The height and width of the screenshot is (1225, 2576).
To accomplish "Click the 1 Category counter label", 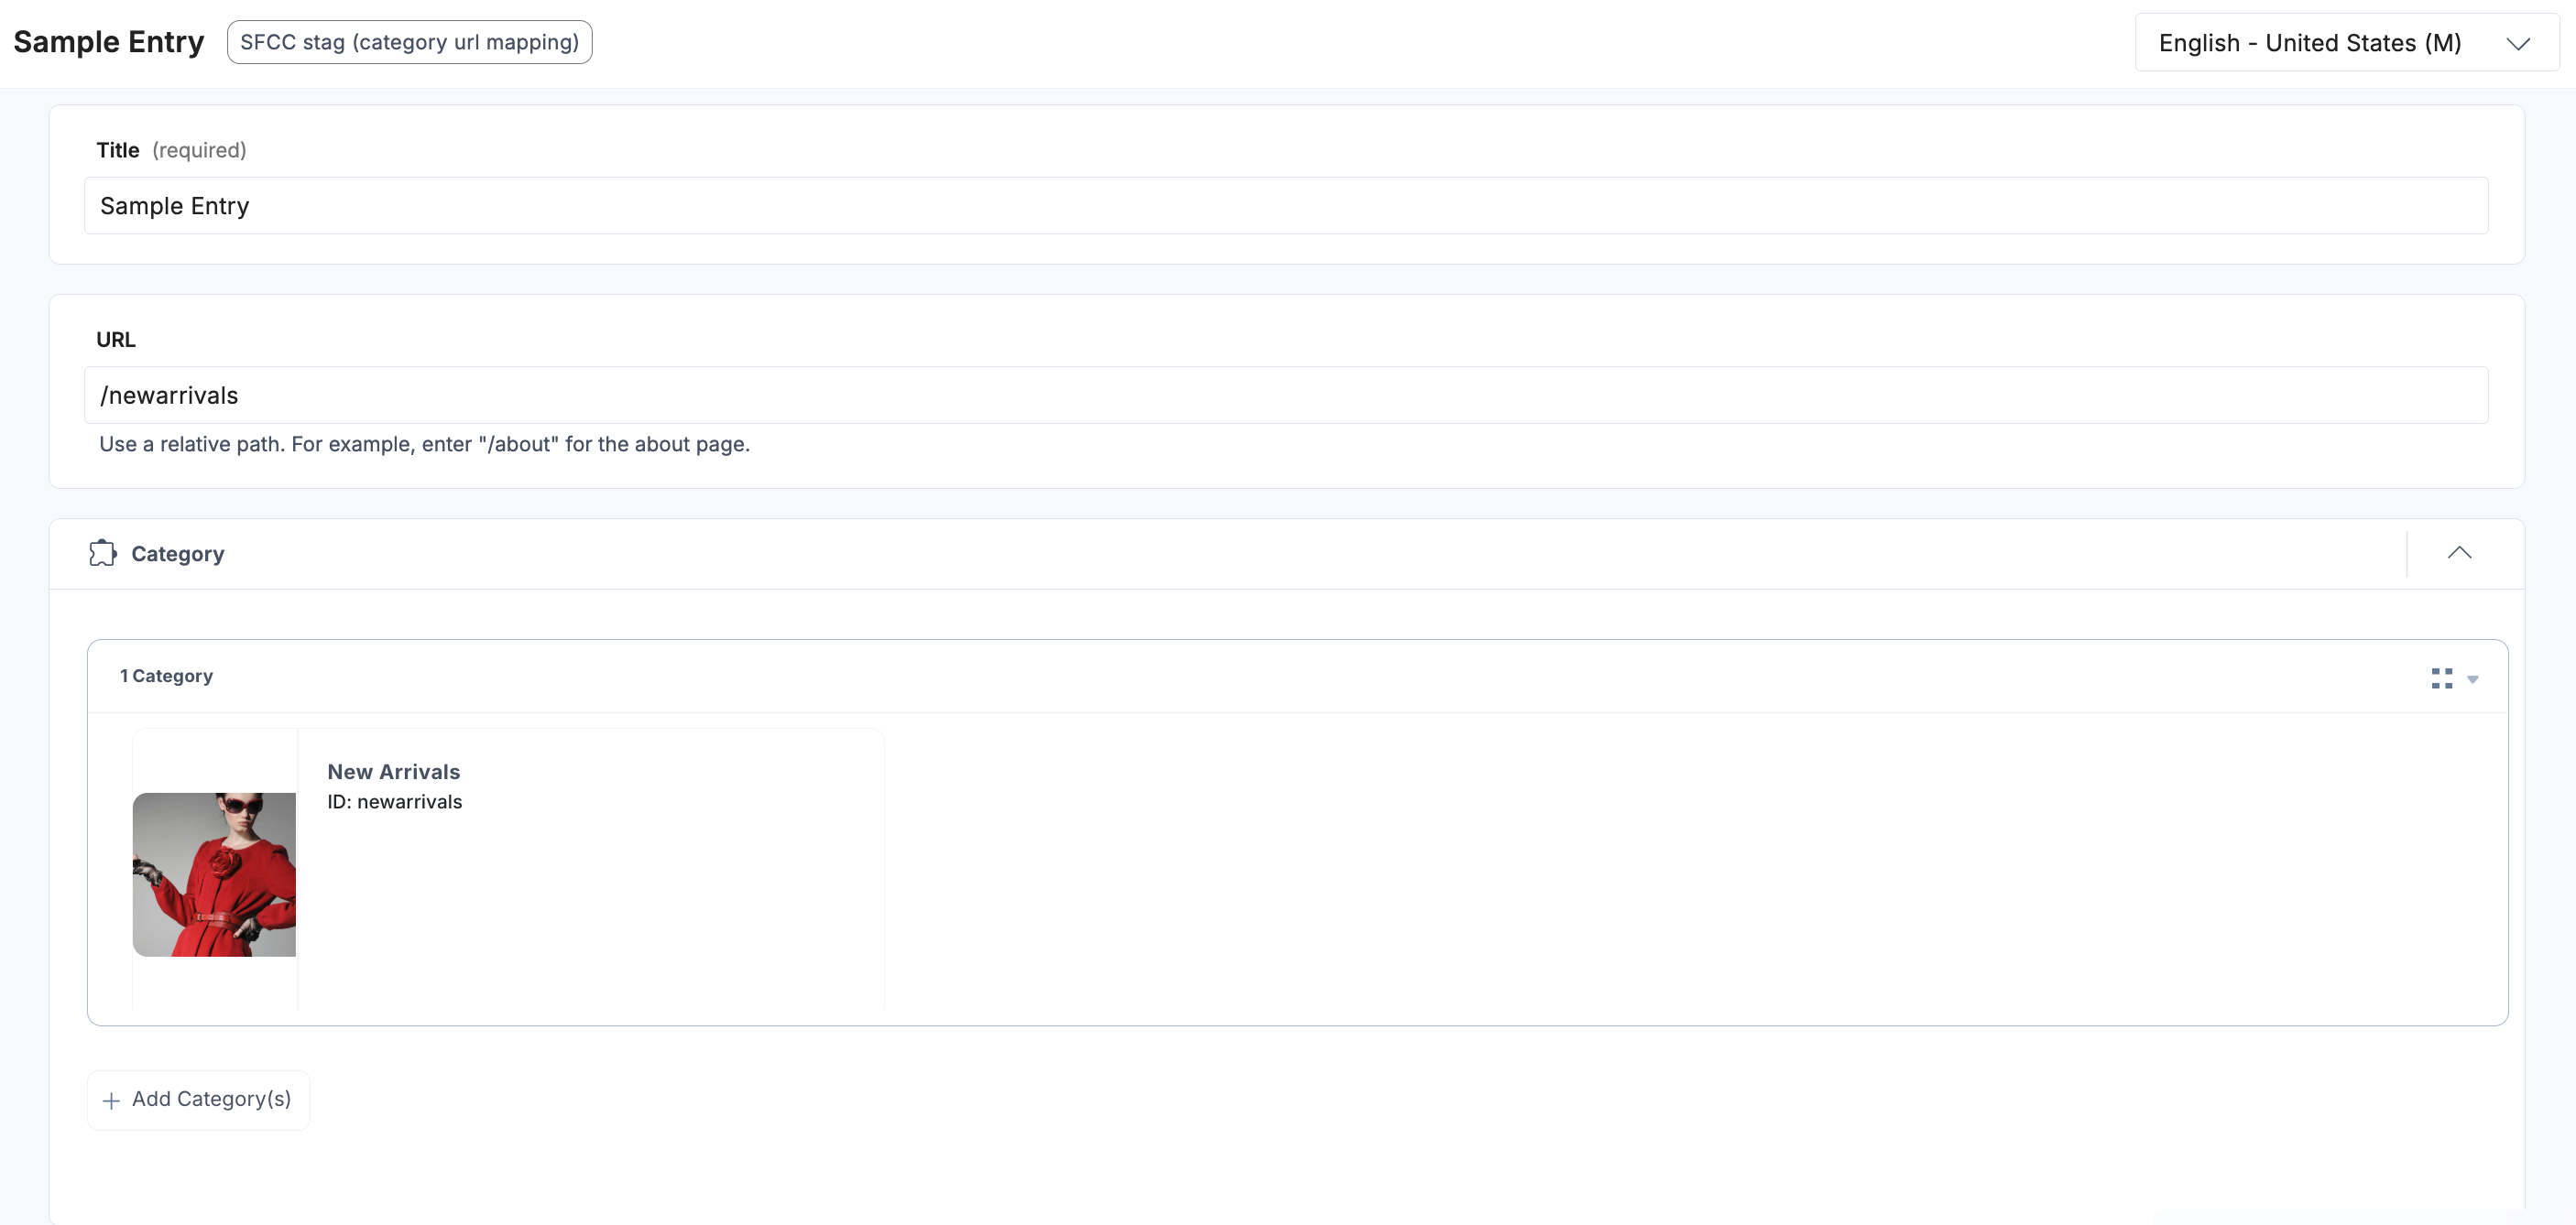I will [166, 676].
